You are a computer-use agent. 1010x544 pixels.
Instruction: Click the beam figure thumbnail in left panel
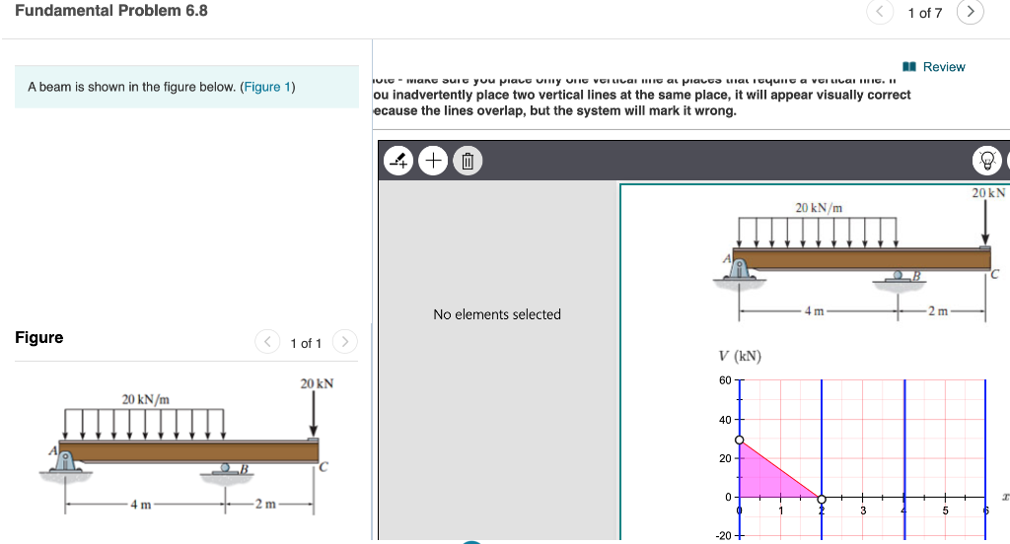[186, 445]
